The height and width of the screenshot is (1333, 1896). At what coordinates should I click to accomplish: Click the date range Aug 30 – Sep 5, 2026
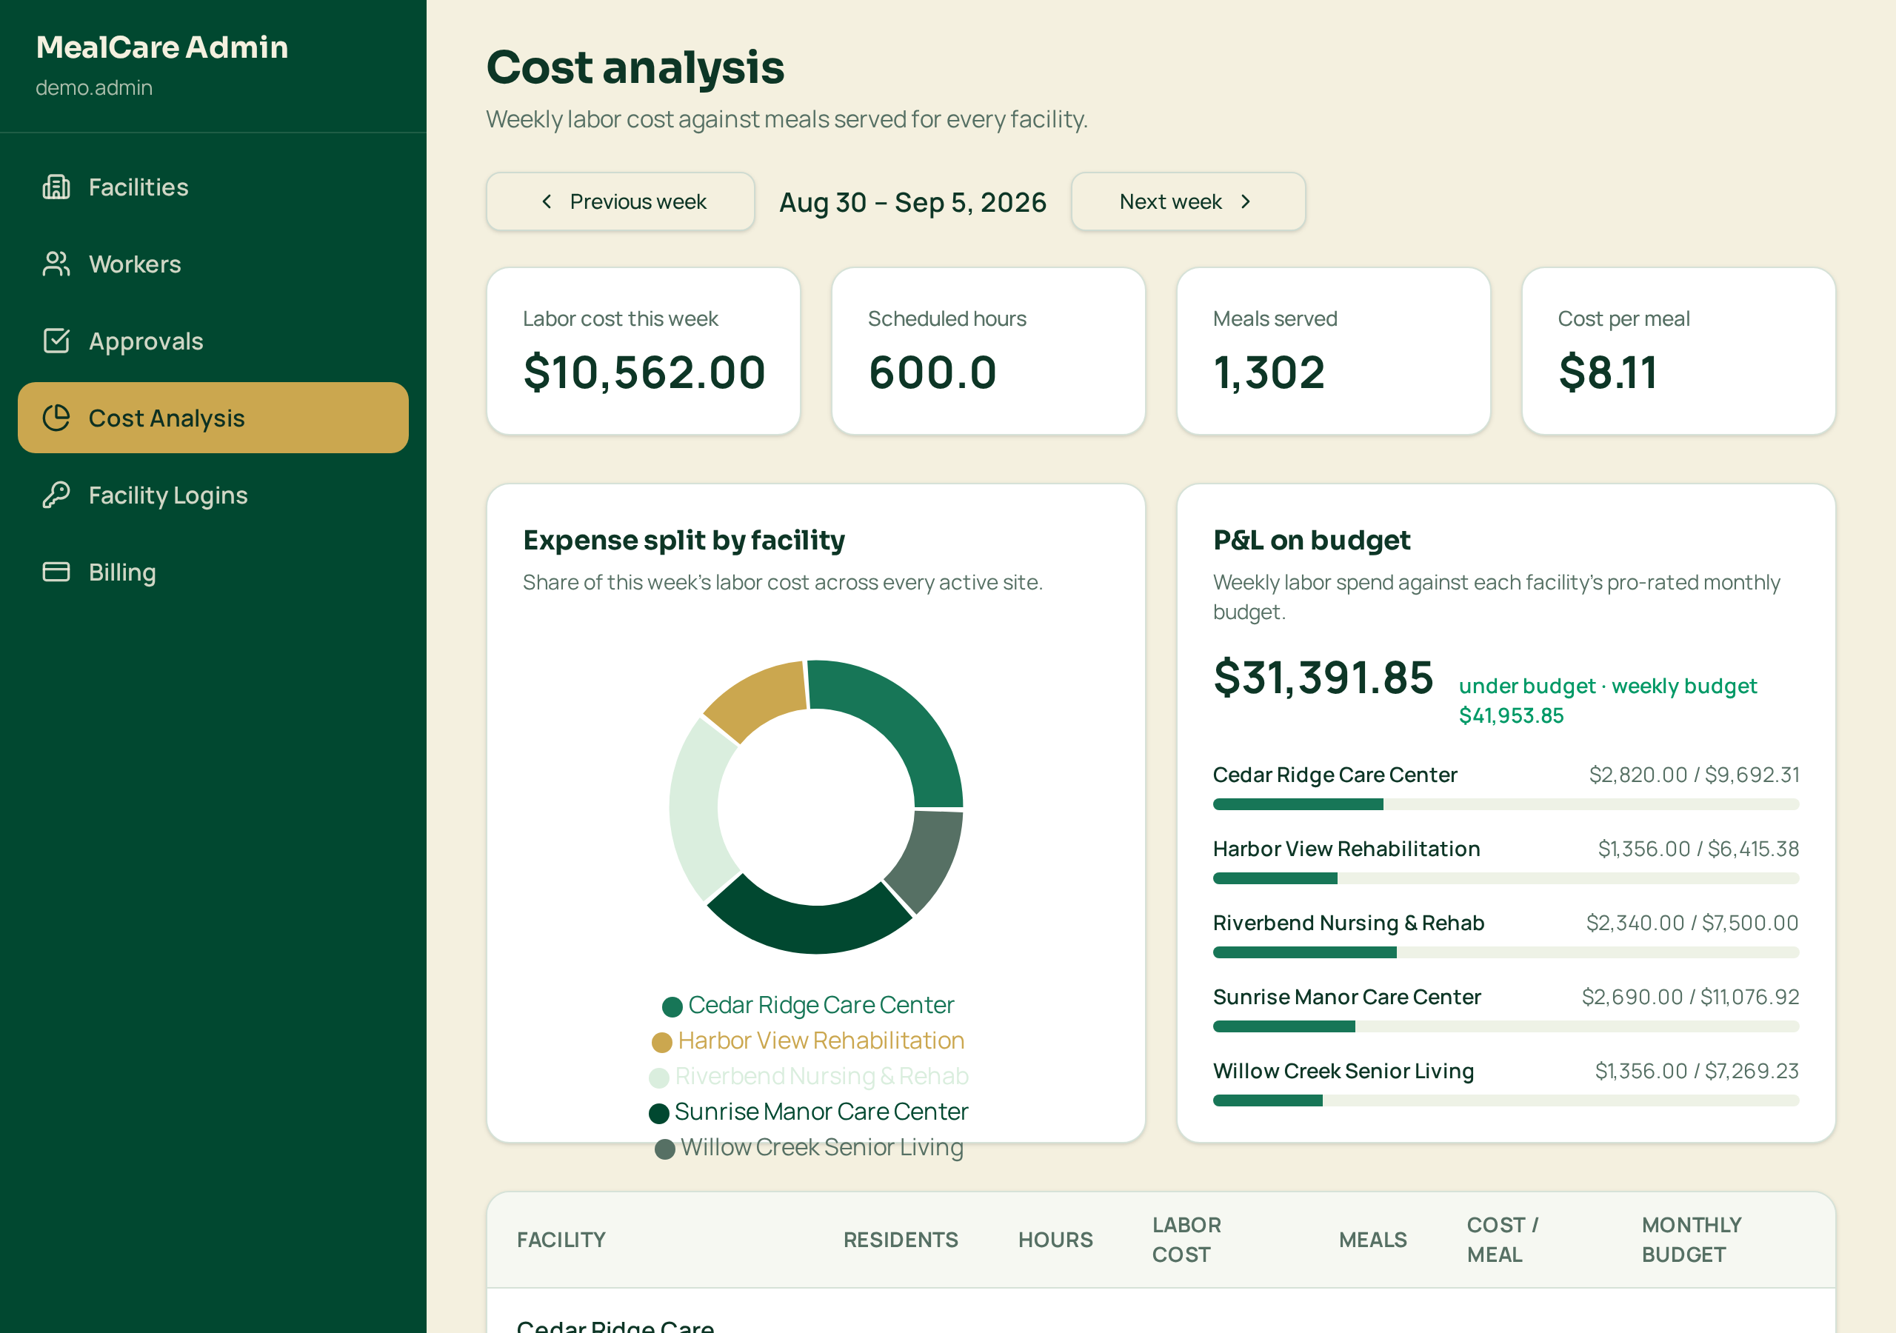912,202
